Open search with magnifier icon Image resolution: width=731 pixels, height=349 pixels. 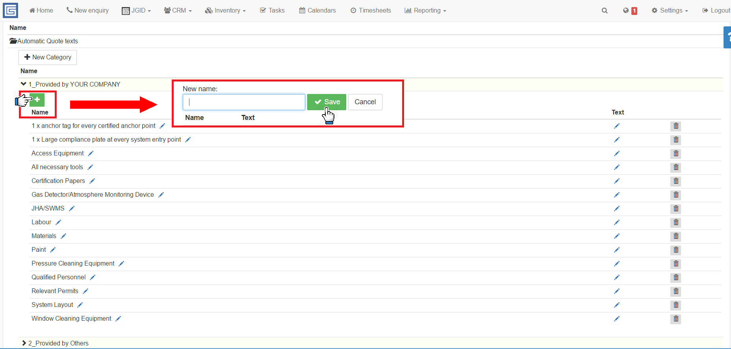(605, 11)
